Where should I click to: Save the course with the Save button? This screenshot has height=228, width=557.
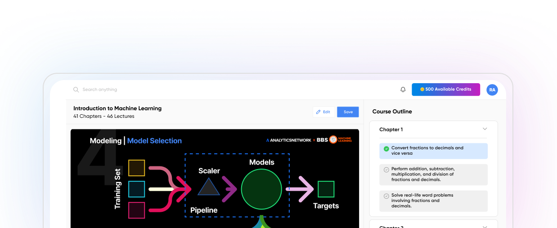point(348,112)
